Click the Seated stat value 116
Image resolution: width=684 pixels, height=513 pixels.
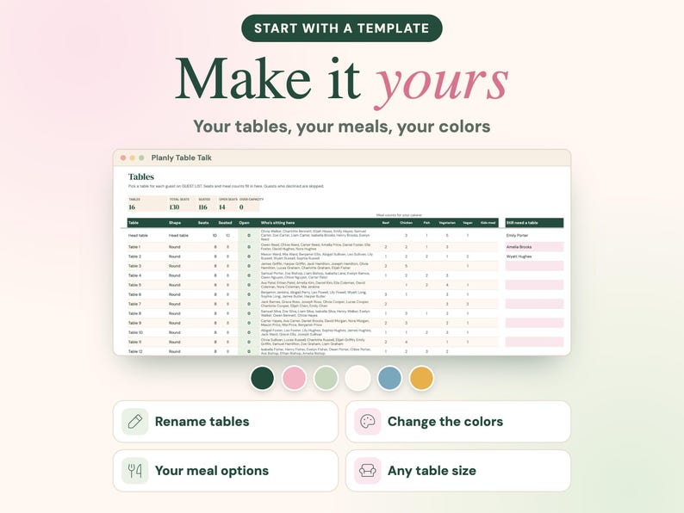[202, 207]
